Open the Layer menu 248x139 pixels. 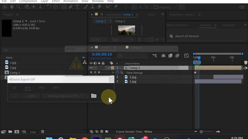point(45,1)
